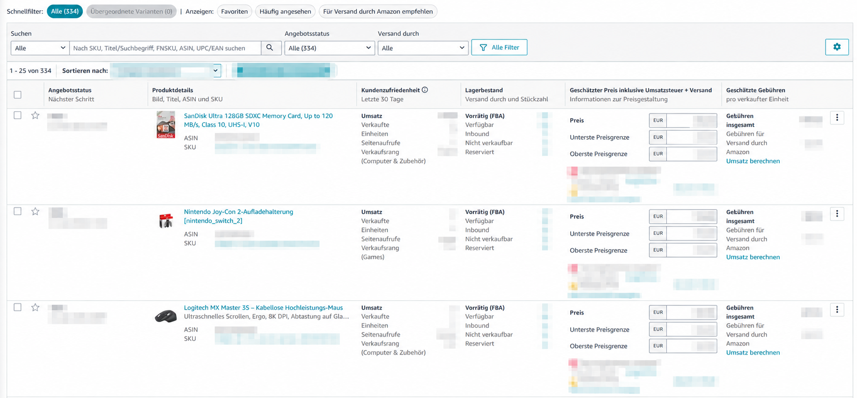The height and width of the screenshot is (398, 857).
Task: Click Unterste Preisgrenze field for Logitech row
Action: (692, 329)
